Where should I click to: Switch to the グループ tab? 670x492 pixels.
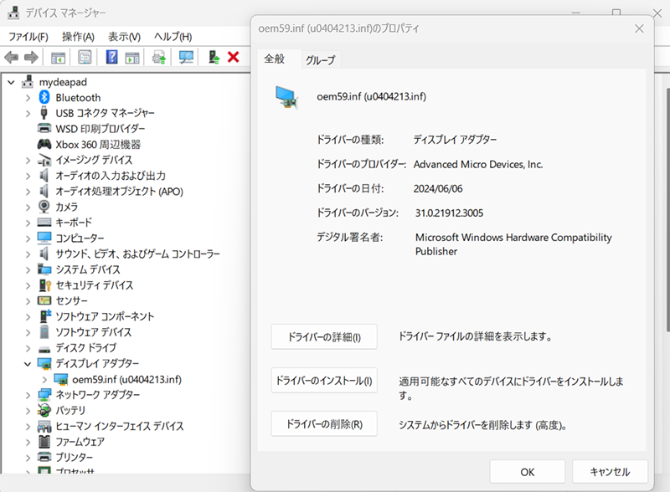(320, 60)
